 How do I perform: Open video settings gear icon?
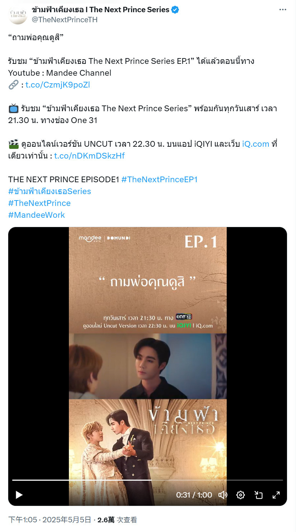click(x=240, y=495)
